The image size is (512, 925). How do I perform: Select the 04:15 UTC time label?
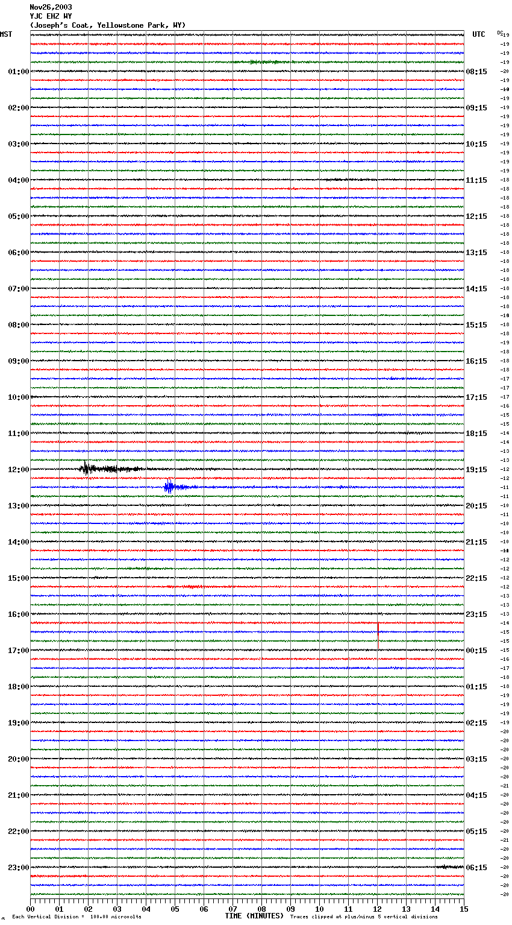pyautogui.click(x=476, y=795)
